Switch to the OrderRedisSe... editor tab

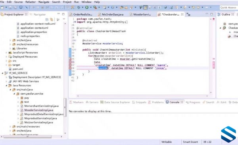click(x=81, y=14)
